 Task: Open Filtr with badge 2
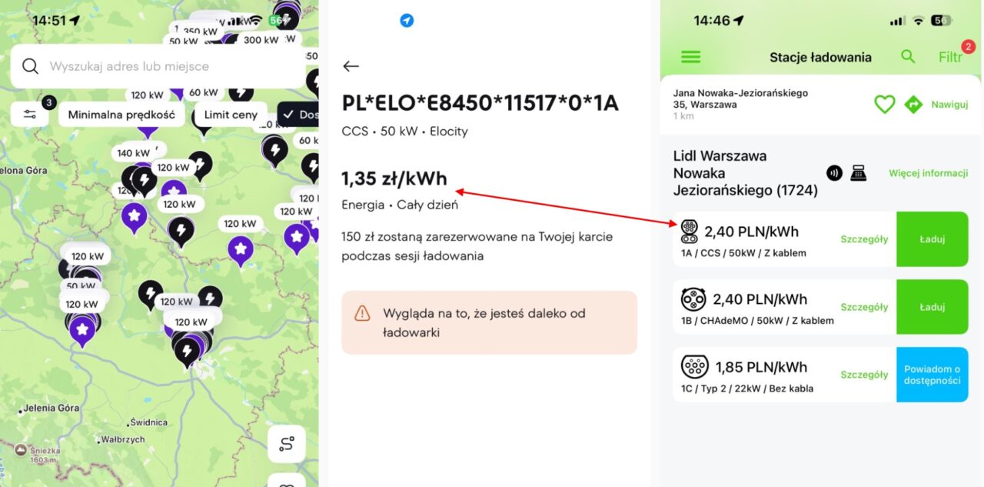[x=951, y=57]
